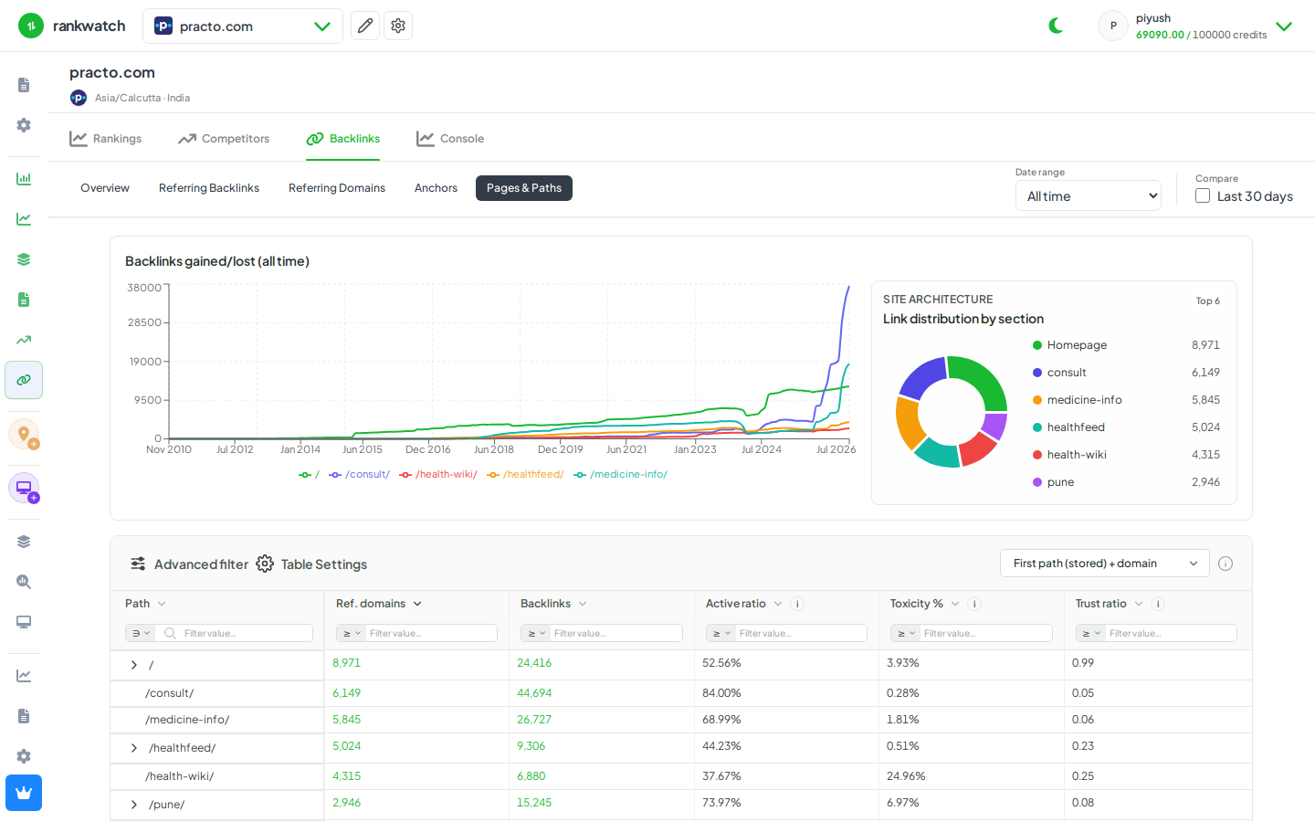Click the Advanced filter sliders icon
This screenshot has width=1315, height=822.
(x=138, y=564)
